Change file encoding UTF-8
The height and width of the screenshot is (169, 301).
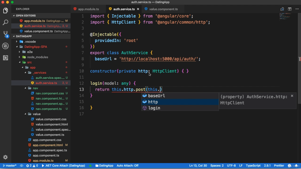point(231,166)
